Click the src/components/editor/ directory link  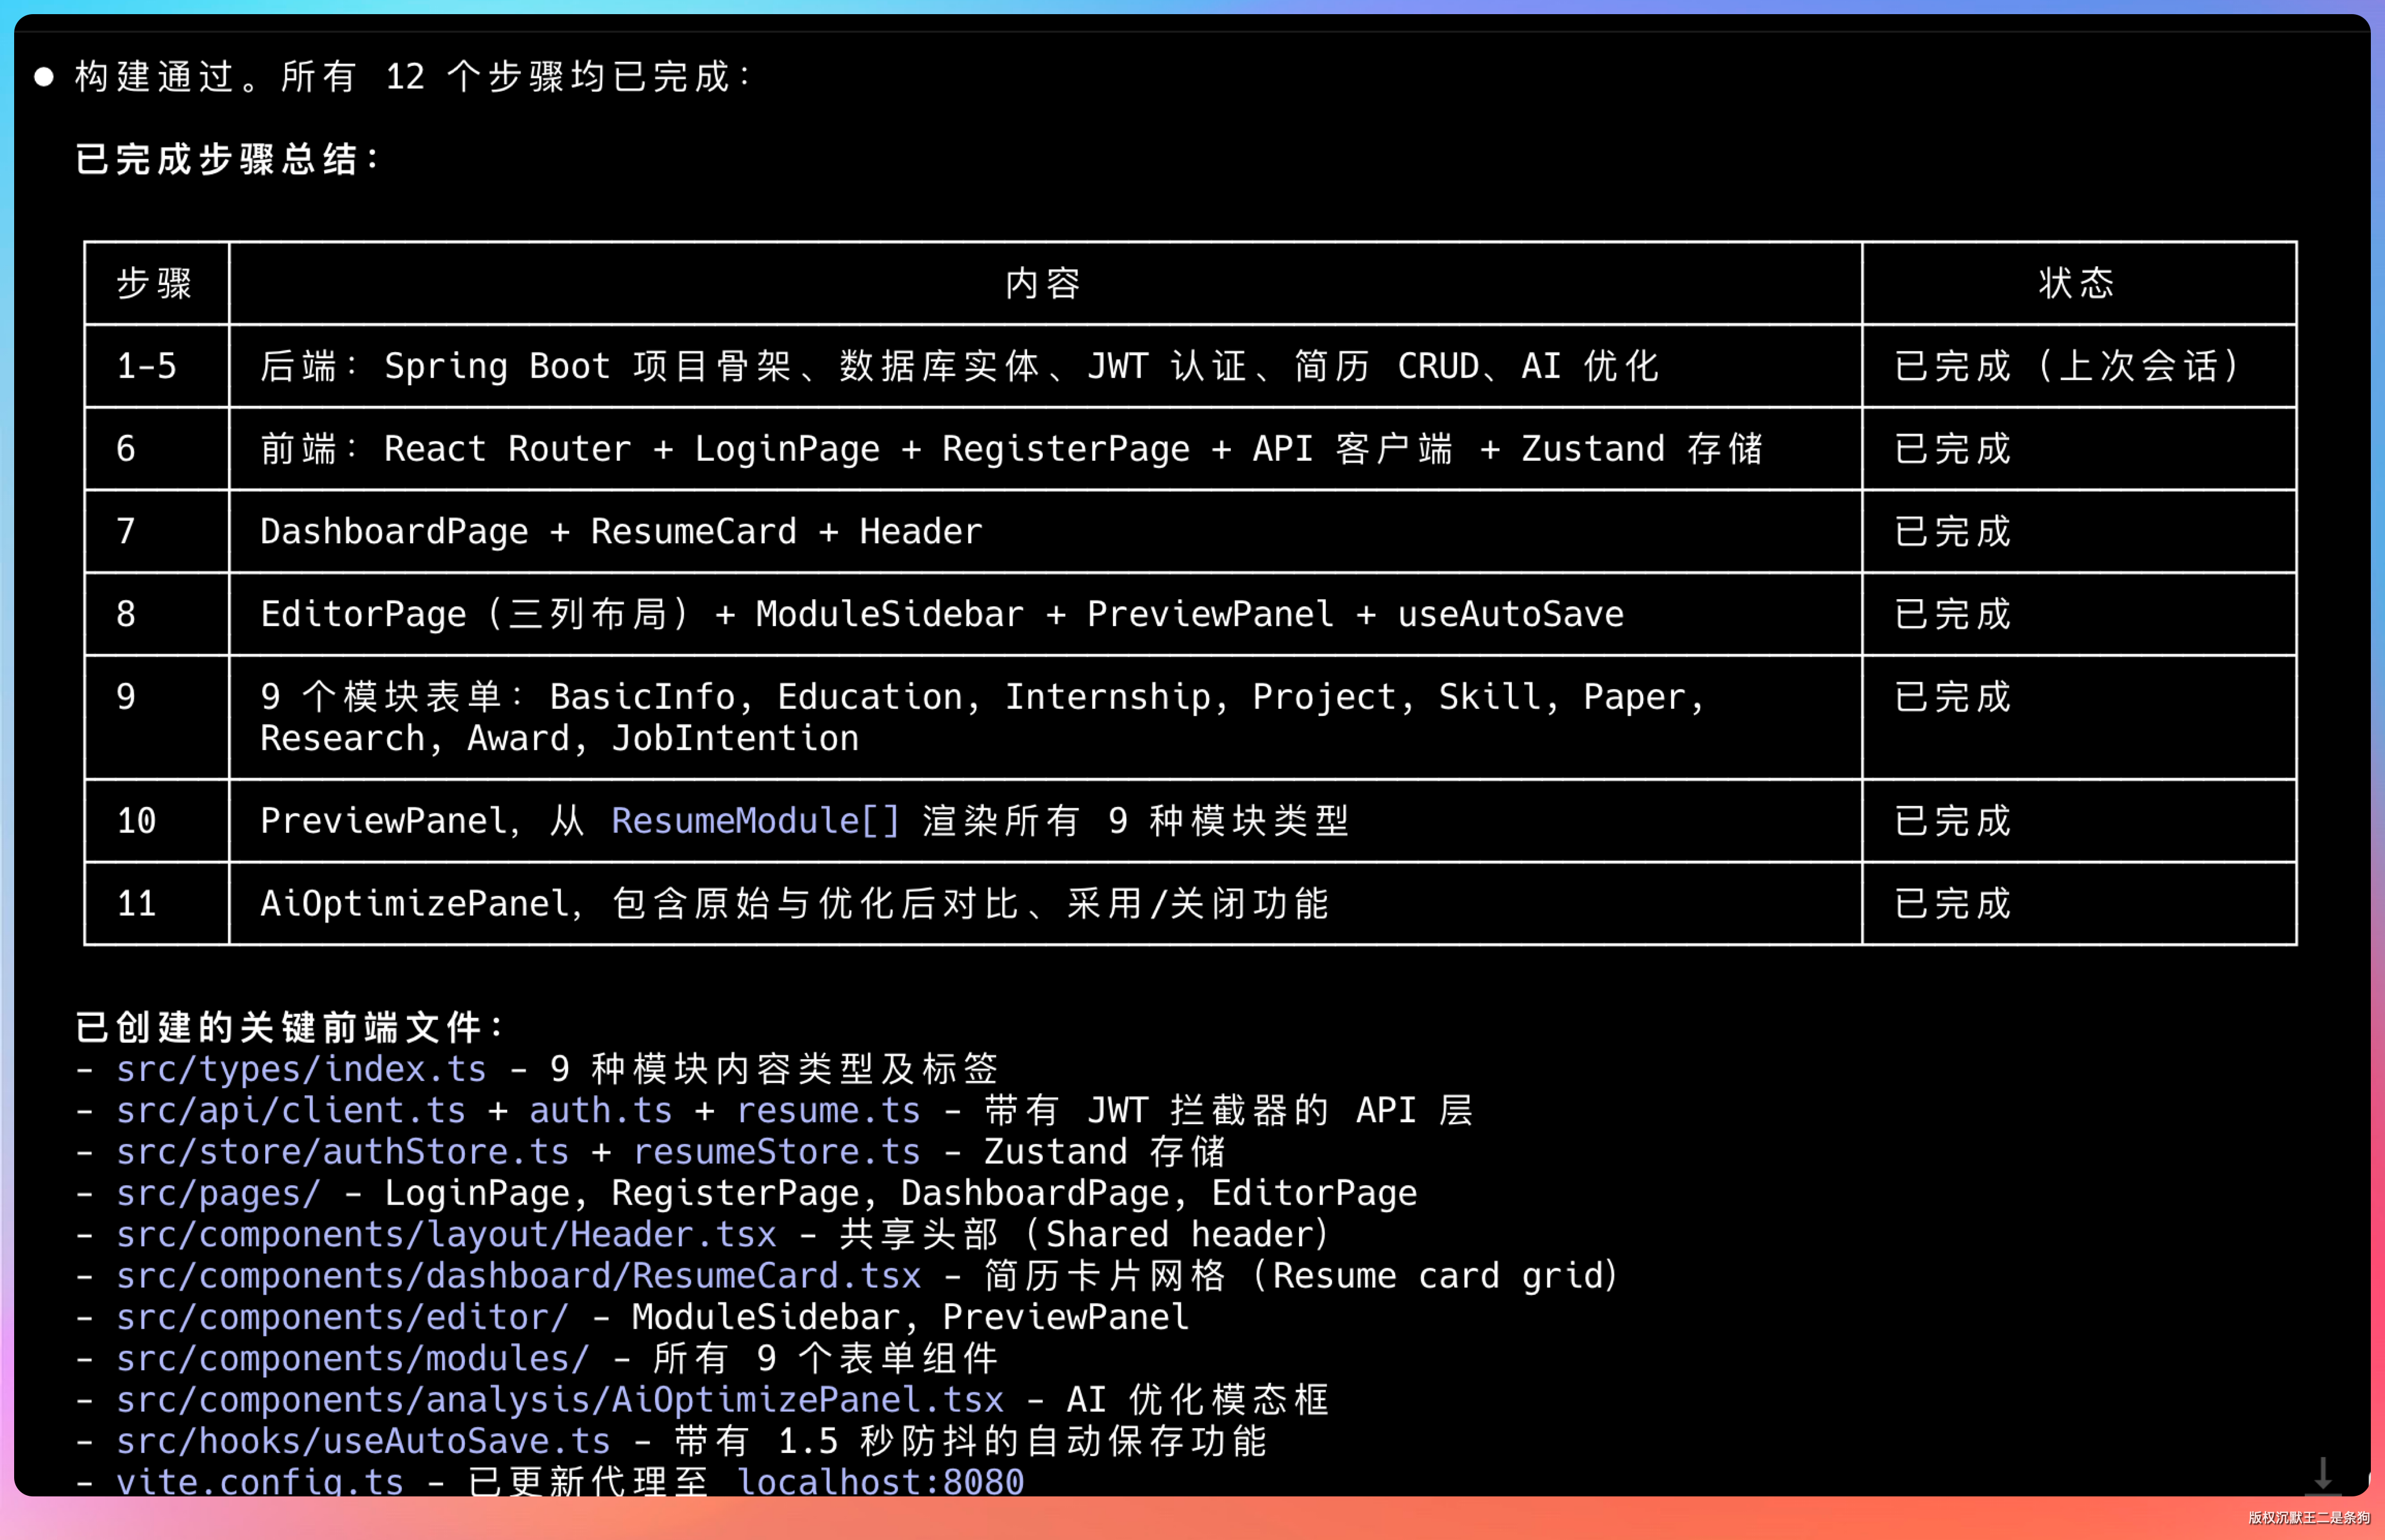coord(342,1317)
